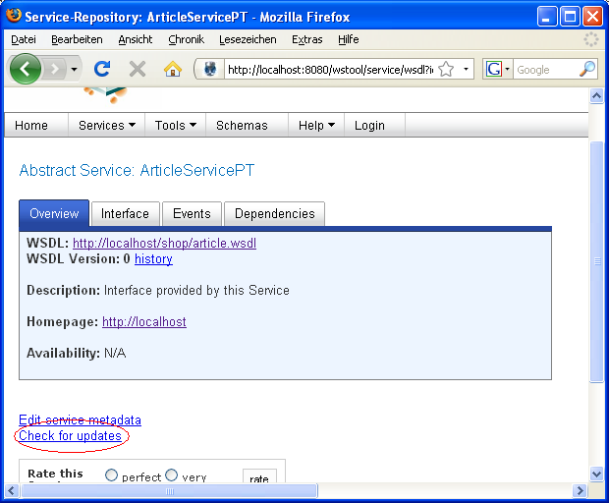Screen dimensions: 609x503
Task: Click Edit service metadata link
Action: [80, 419]
